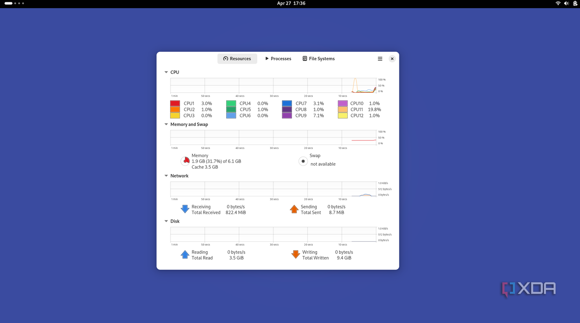Collapse the Memory and Swap section
This screenshot has width=580, height=323.
tap(166, 124)
